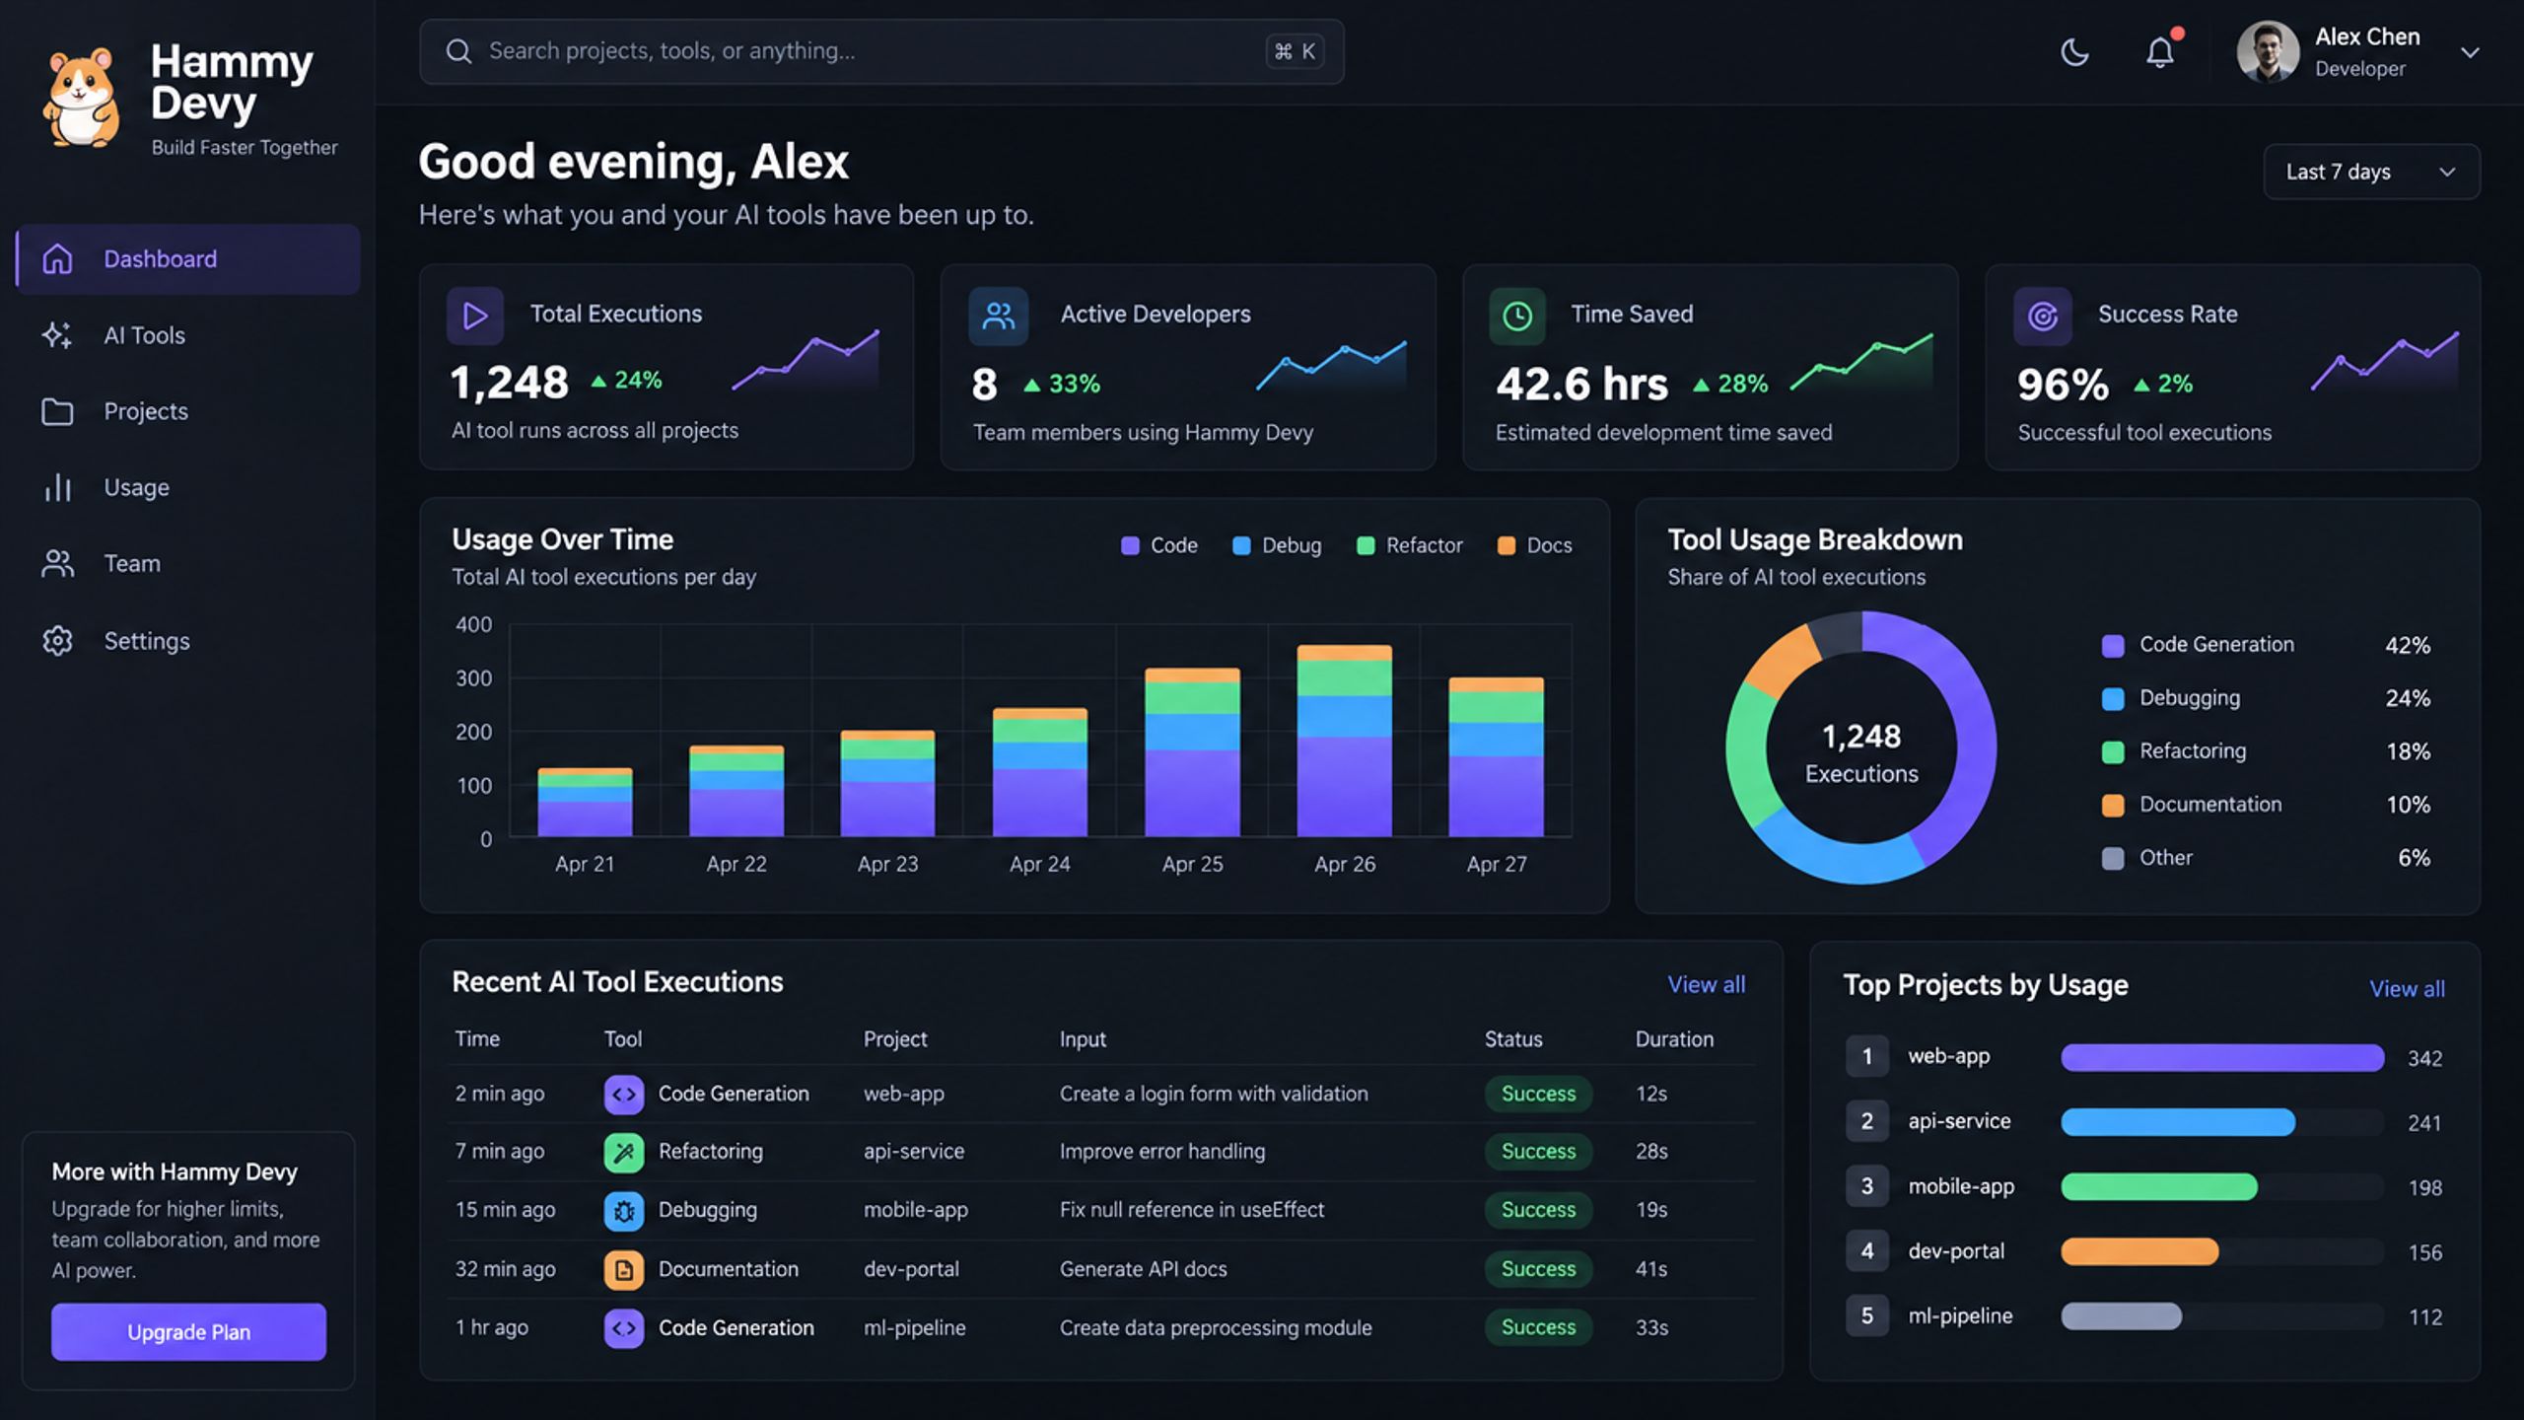Viewport: 2524px width, 1420px height.
Task: Open the notifications bell
Action: tap(2160, 52)
